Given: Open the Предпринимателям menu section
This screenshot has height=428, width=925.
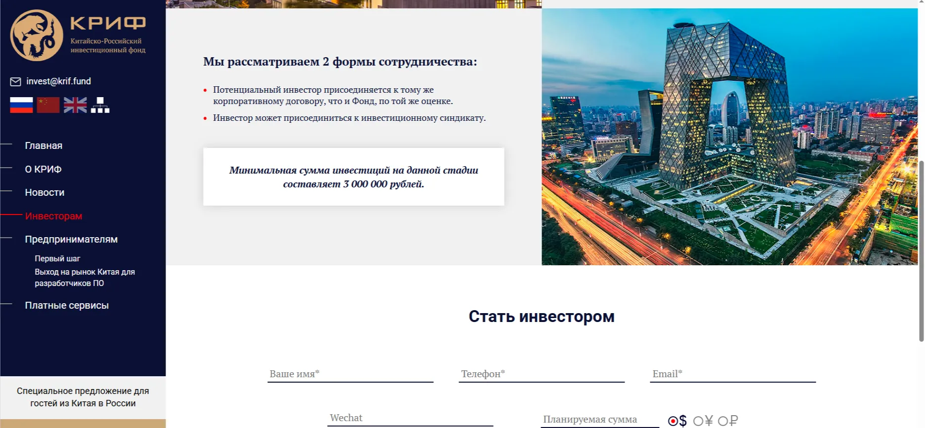Looking at the screenshot, I should 71,239.
